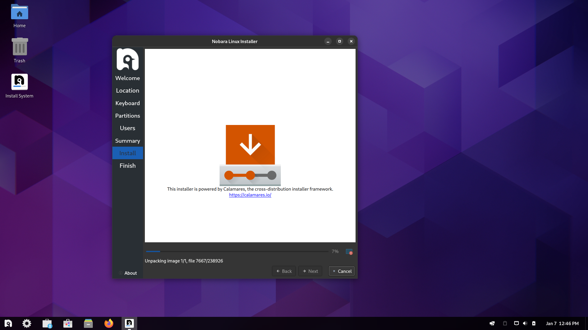The width and height of the screenshot is (588, 330).
Task: Click the installation progress bar
Action: 237,251
